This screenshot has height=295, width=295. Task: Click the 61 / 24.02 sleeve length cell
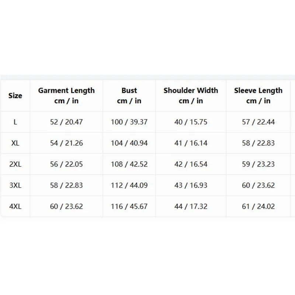(x=258, y=206)
